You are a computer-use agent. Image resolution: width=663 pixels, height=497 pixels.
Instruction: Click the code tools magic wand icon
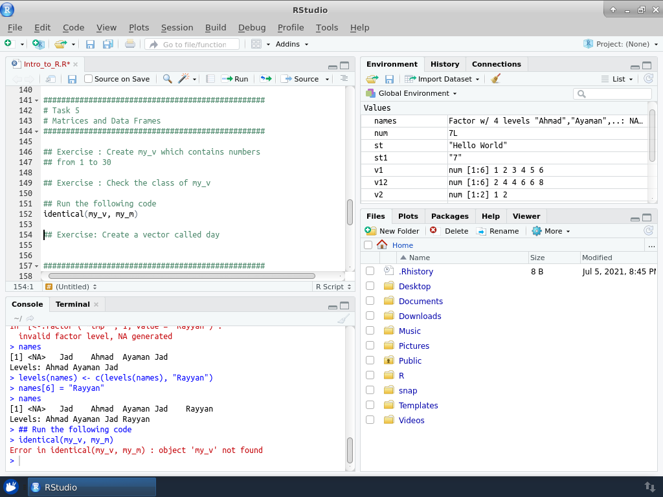[184, 79]
